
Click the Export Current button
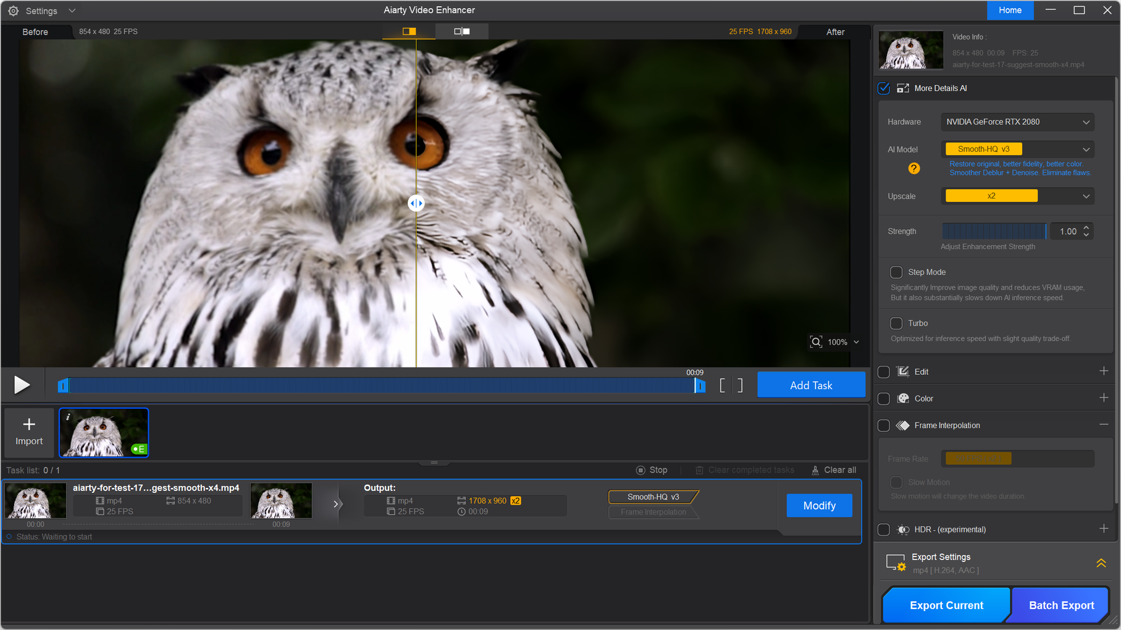point(946,605)
